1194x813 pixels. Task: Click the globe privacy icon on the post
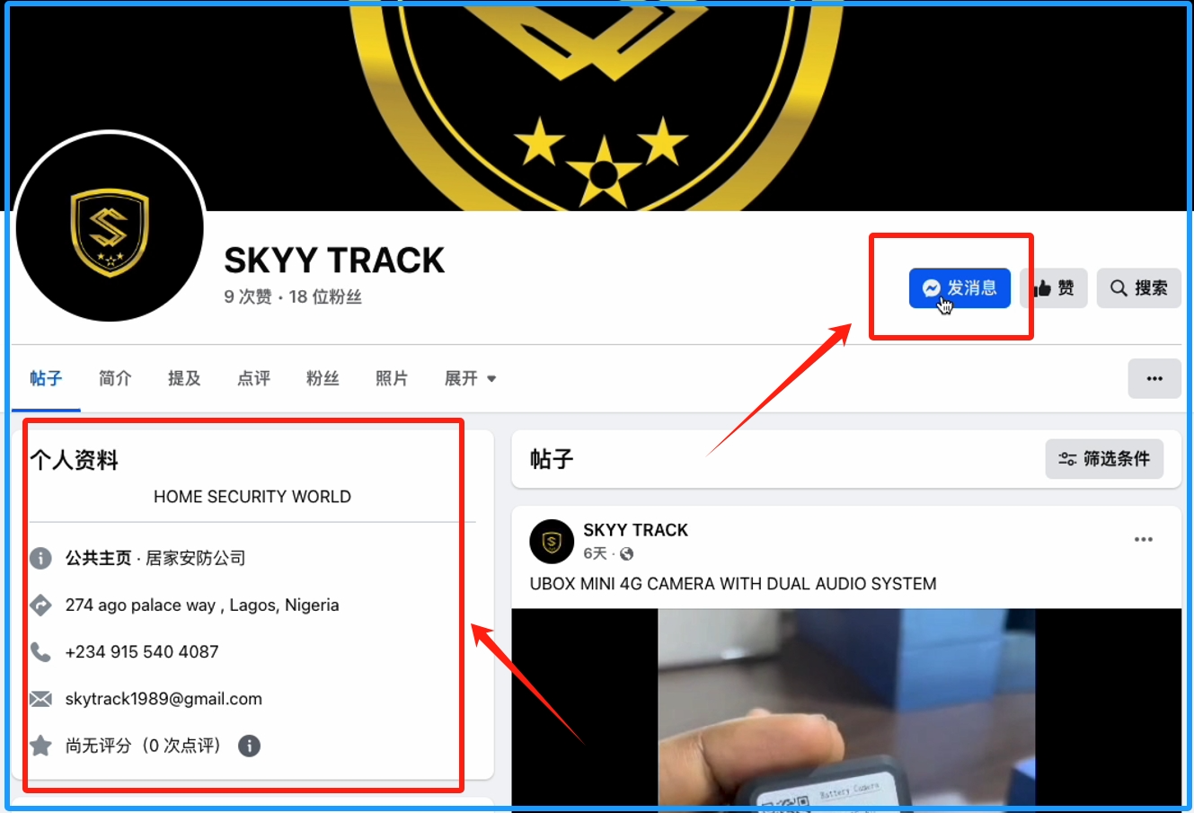(627, 554)
